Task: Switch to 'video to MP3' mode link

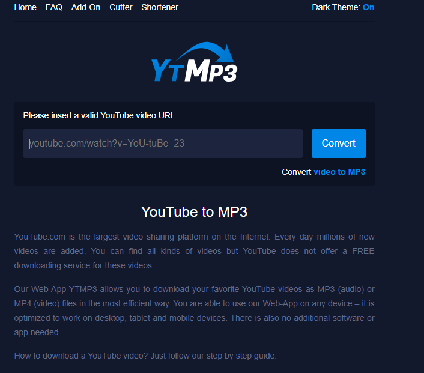Action: pyautogui.click(x=339, y=172)
